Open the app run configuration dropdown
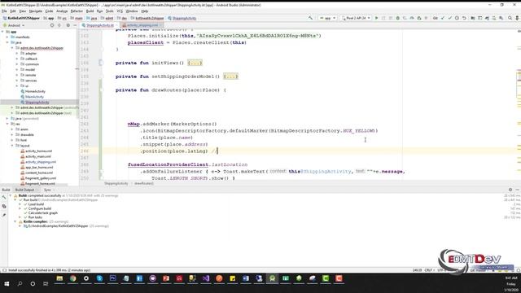Image resolution: width=521 pixels, height=293 pixels. click(x=327, y=18)
